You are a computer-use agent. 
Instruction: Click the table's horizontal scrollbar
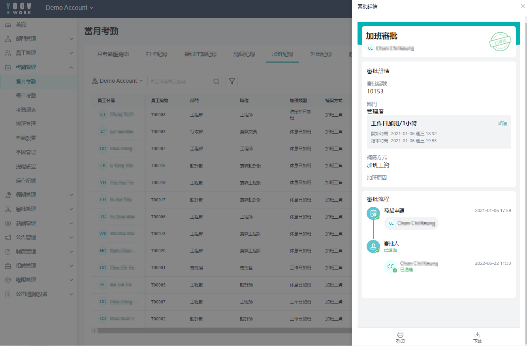[x=221, y=331]
